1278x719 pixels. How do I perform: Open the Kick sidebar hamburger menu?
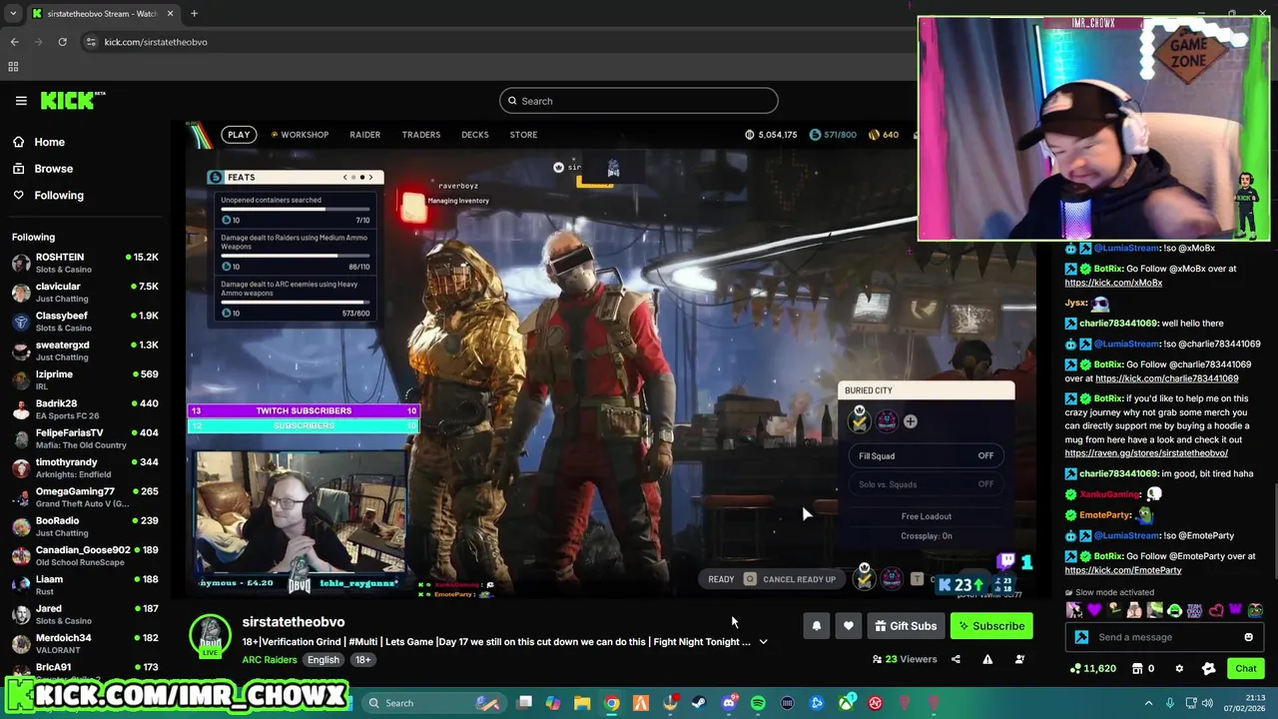pos(21,101)
